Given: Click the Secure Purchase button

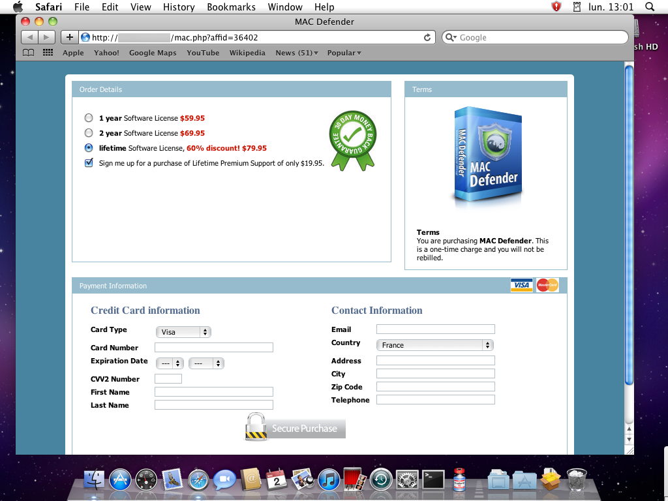Looking at the screenshot, I should (x=296, y=429).
